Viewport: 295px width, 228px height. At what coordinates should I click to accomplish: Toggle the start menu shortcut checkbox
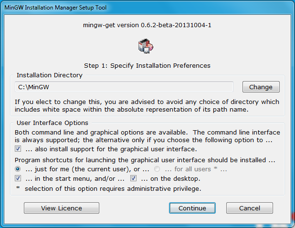[x=18, y=178]
